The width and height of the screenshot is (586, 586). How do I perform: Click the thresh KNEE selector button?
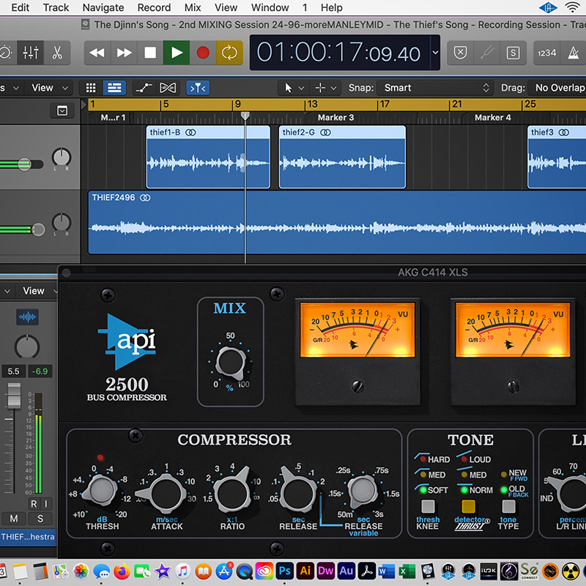tap(428, 507)
